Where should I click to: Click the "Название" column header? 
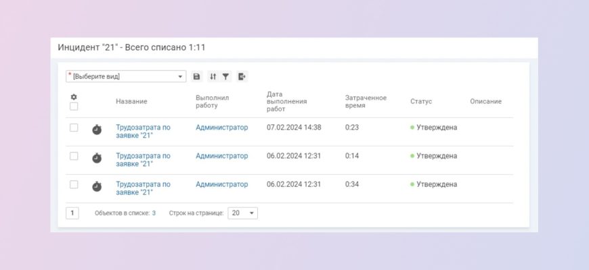[131, 101]
